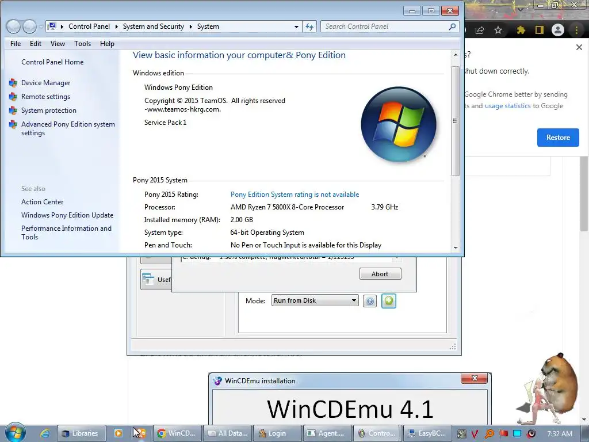Click the refresh icon beside address bar
This screenshot has width=589, height=442.
click(x=309, y=26)
